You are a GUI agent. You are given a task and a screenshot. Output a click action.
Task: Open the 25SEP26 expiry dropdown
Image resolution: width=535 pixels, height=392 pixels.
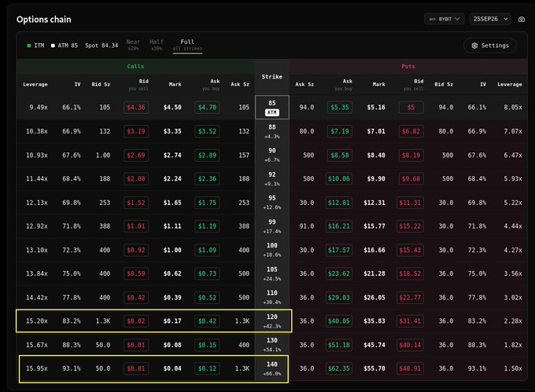tap(490, 19)
